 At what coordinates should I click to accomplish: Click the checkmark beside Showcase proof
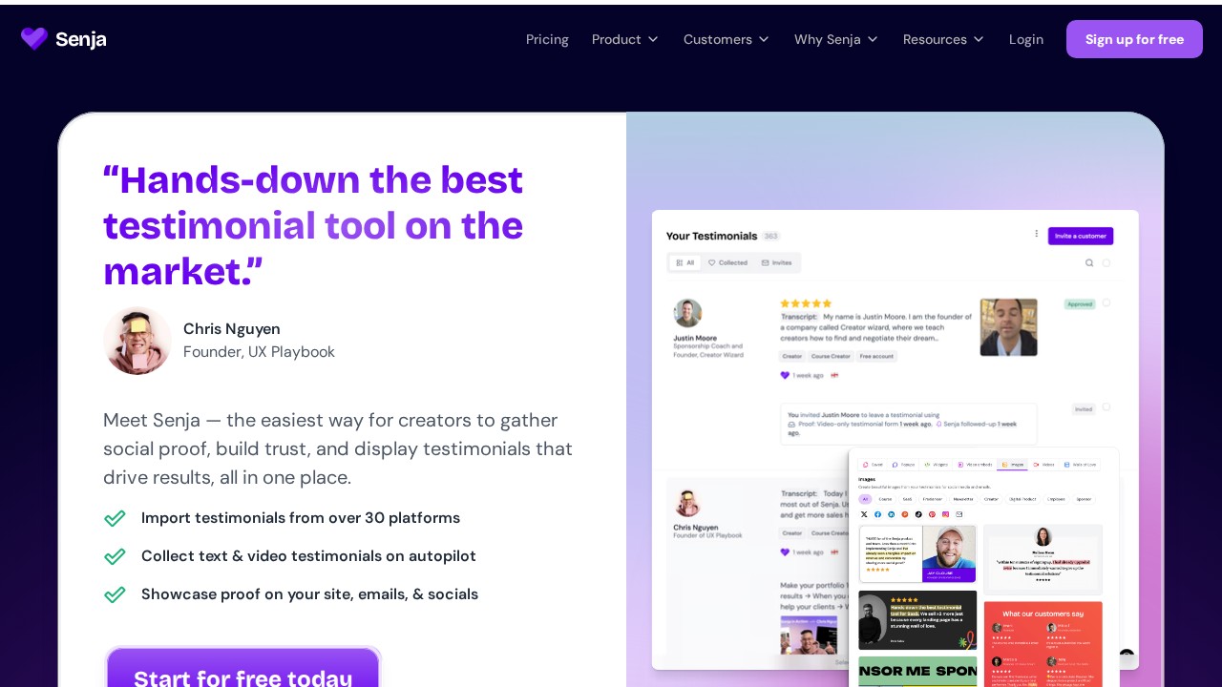click(115, 594)
